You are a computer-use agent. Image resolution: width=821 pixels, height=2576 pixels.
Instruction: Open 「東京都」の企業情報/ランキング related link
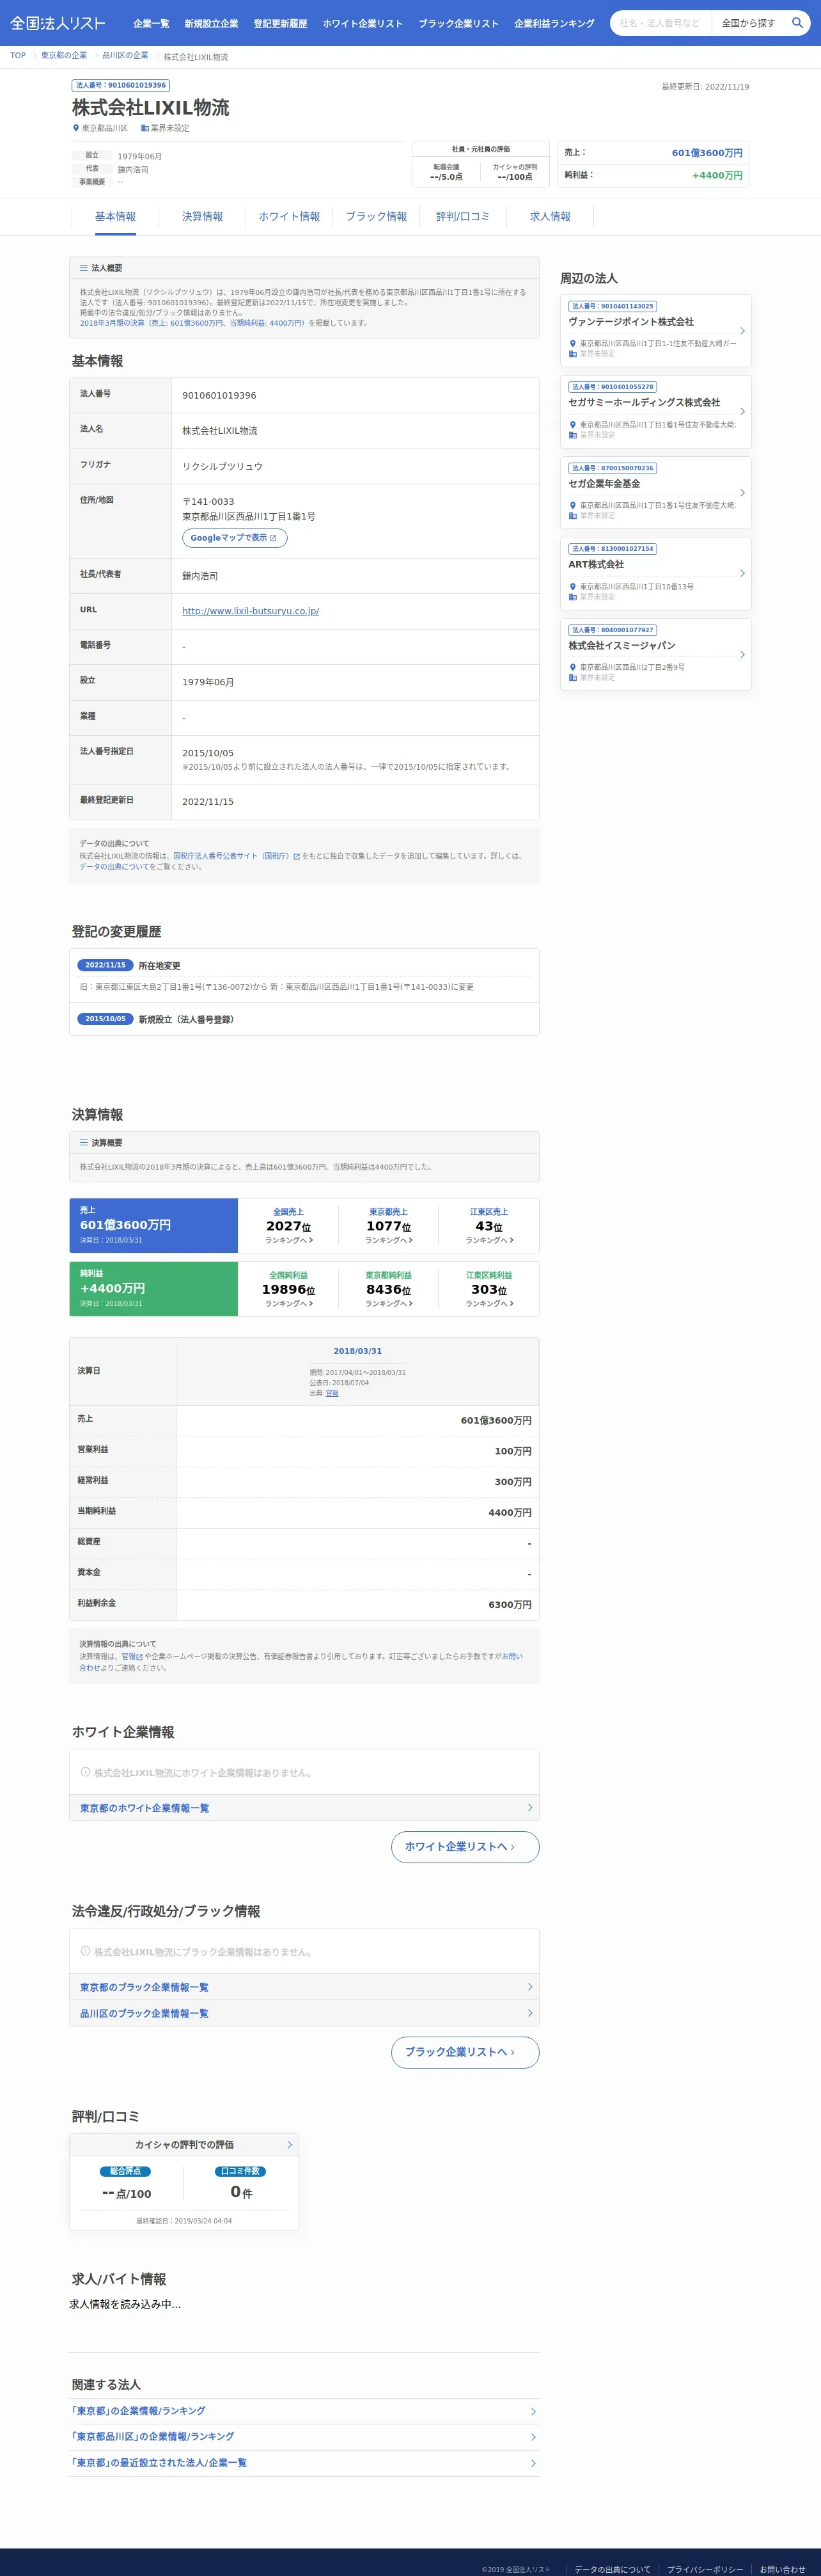[x=304, y=2411]
